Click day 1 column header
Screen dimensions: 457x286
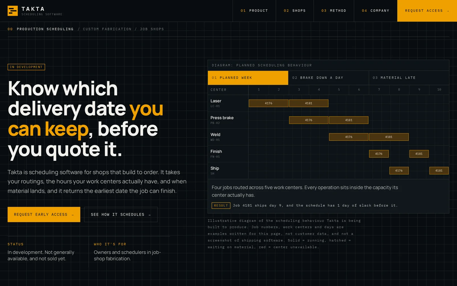click(x=259, y=90)
